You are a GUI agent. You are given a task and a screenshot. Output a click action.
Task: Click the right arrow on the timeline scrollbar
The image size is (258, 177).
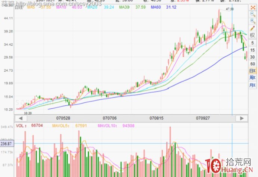coord(242,118)
